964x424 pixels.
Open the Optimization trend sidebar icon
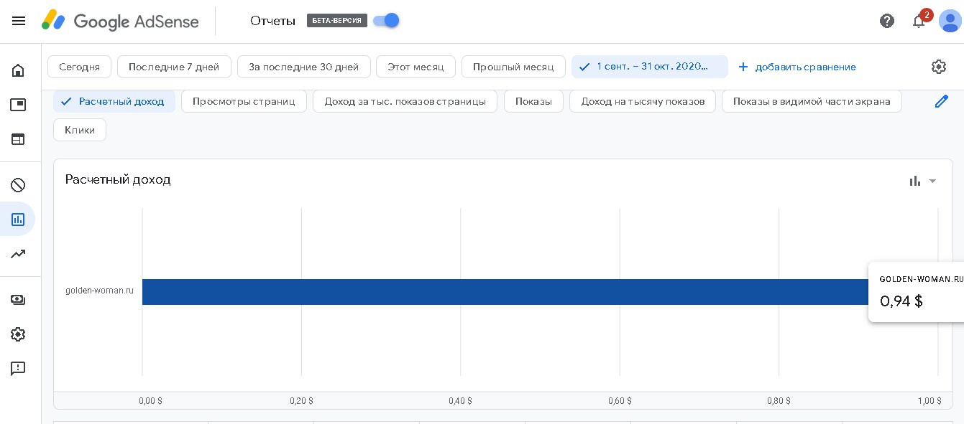coord(18,253)
